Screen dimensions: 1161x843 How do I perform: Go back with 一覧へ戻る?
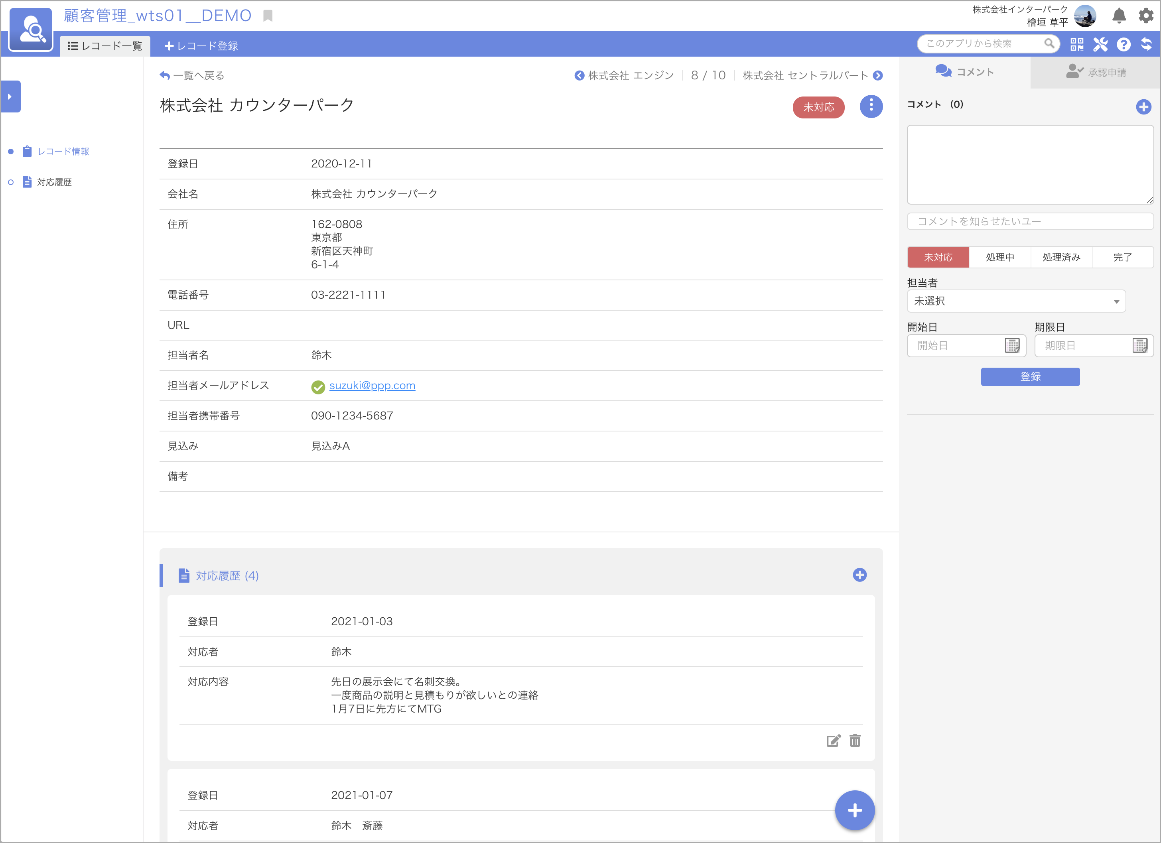click(x=192, y=76)
